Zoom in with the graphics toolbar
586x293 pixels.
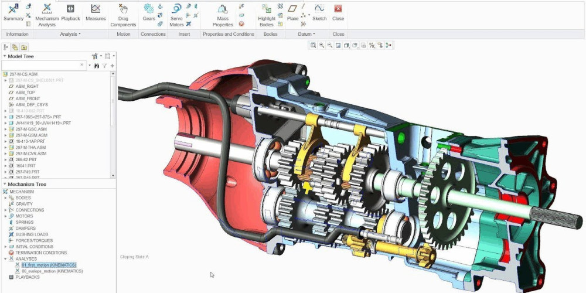tap(321, 45)
